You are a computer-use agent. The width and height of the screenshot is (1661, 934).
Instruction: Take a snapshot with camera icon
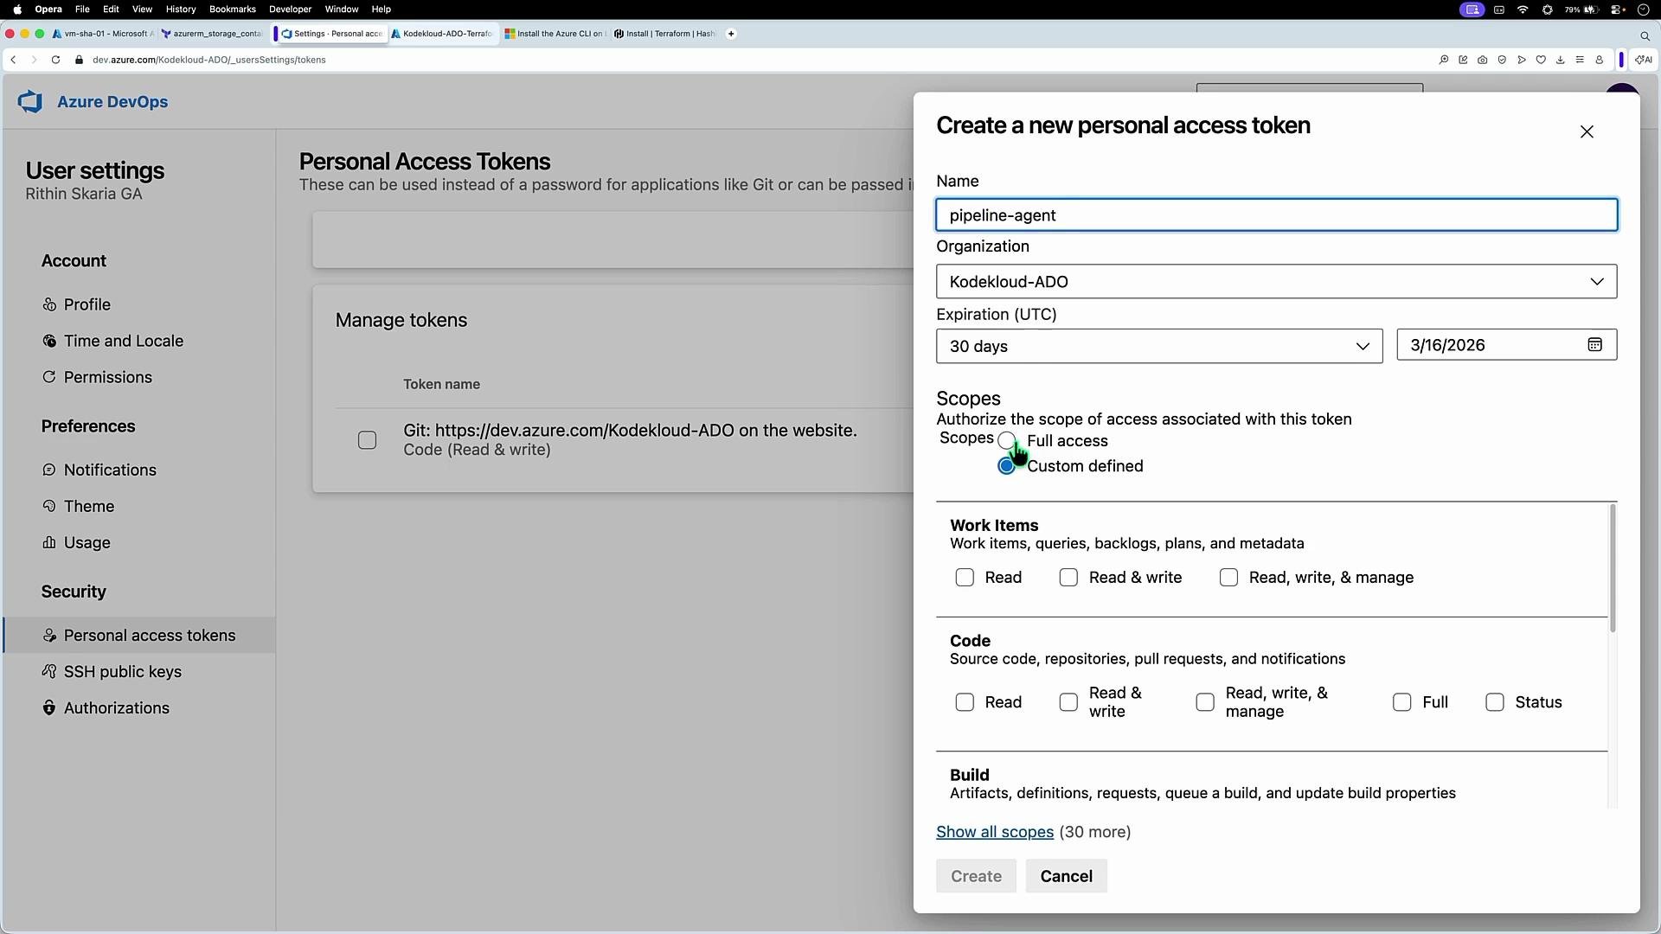tap(1482, 60)
